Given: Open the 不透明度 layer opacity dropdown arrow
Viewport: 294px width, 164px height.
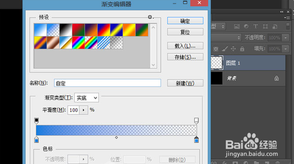Looking at the screenshot, I should tap(286, 38).
